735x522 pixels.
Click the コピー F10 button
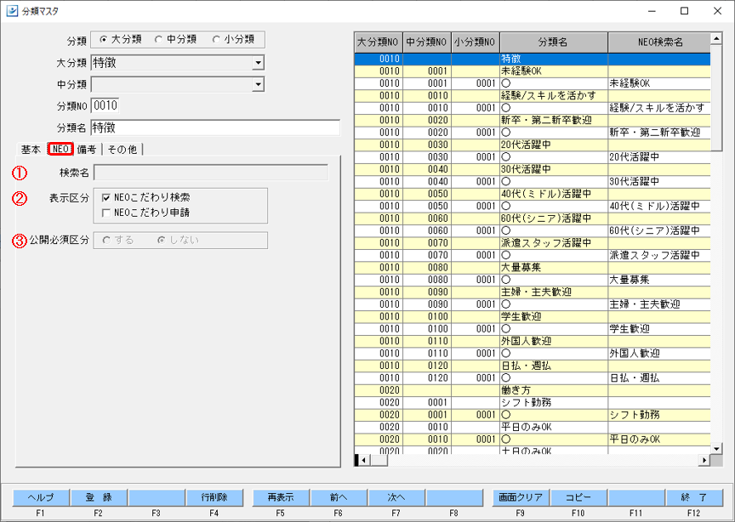pyautogui.click(x=578, y=497)
